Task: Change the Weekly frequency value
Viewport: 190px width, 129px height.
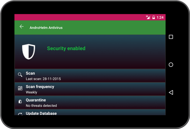Action: 31,92
